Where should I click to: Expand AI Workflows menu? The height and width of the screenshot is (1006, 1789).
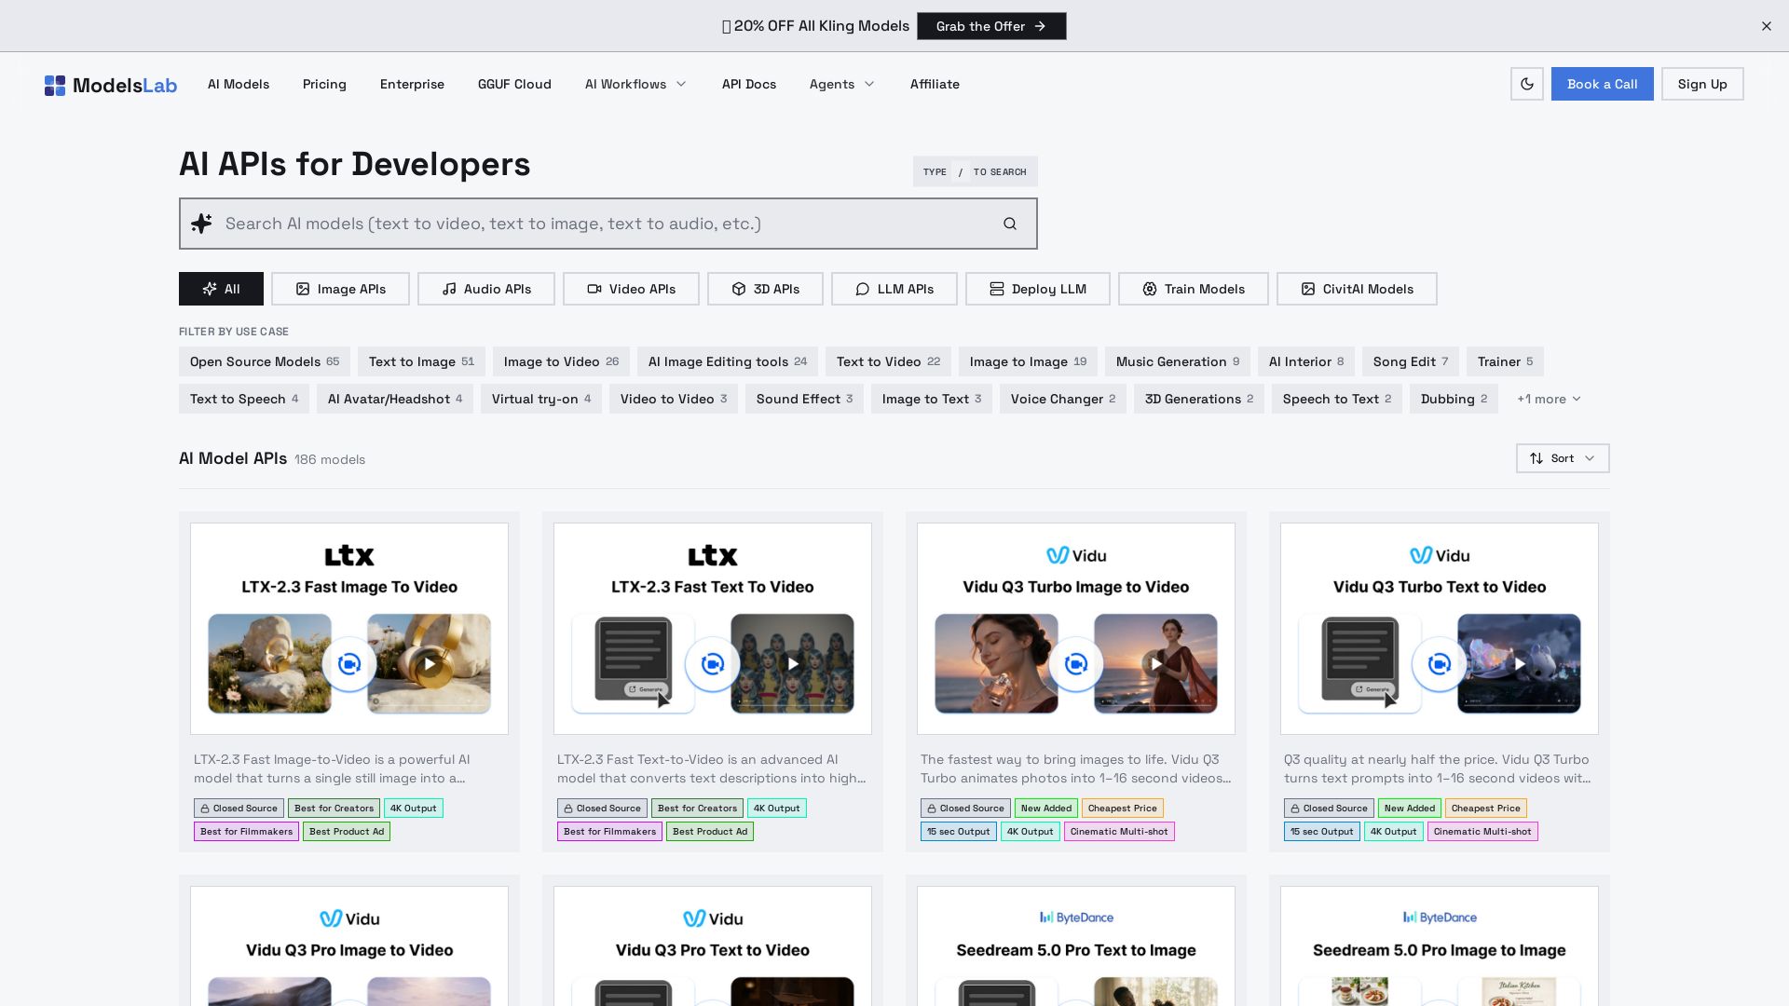635,84
